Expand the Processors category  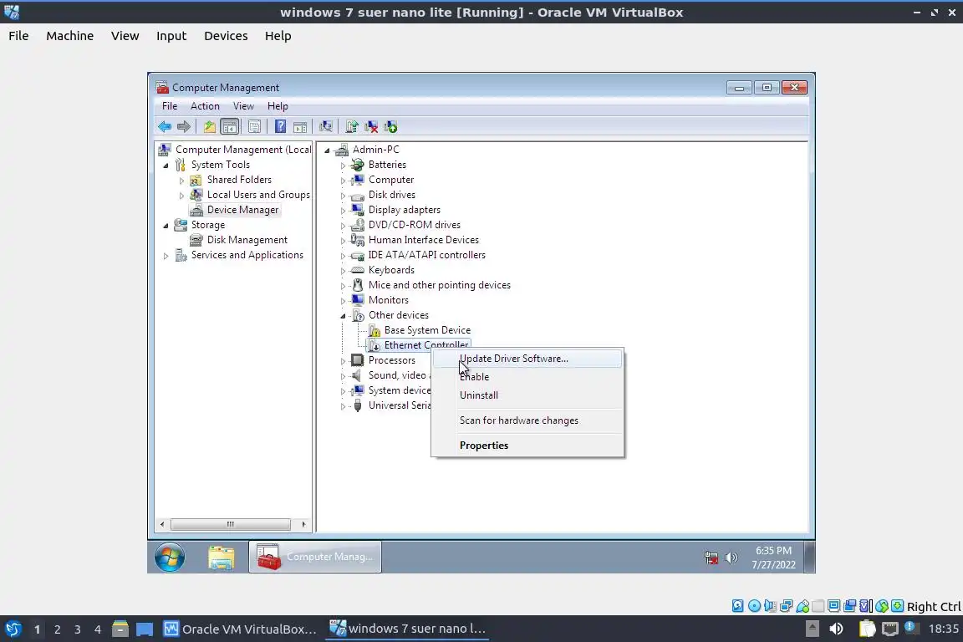(343, 361)
